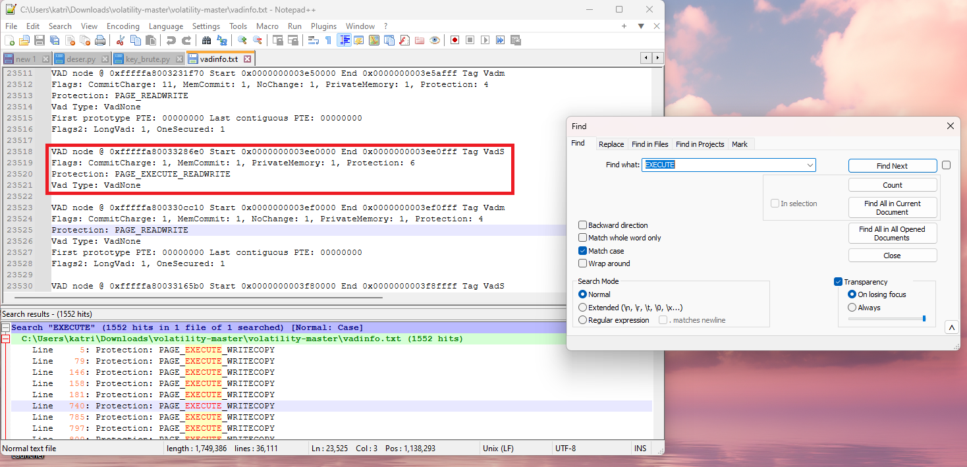Choose Always under Transparency
967x467 pixels.
[x=853, y=307]
